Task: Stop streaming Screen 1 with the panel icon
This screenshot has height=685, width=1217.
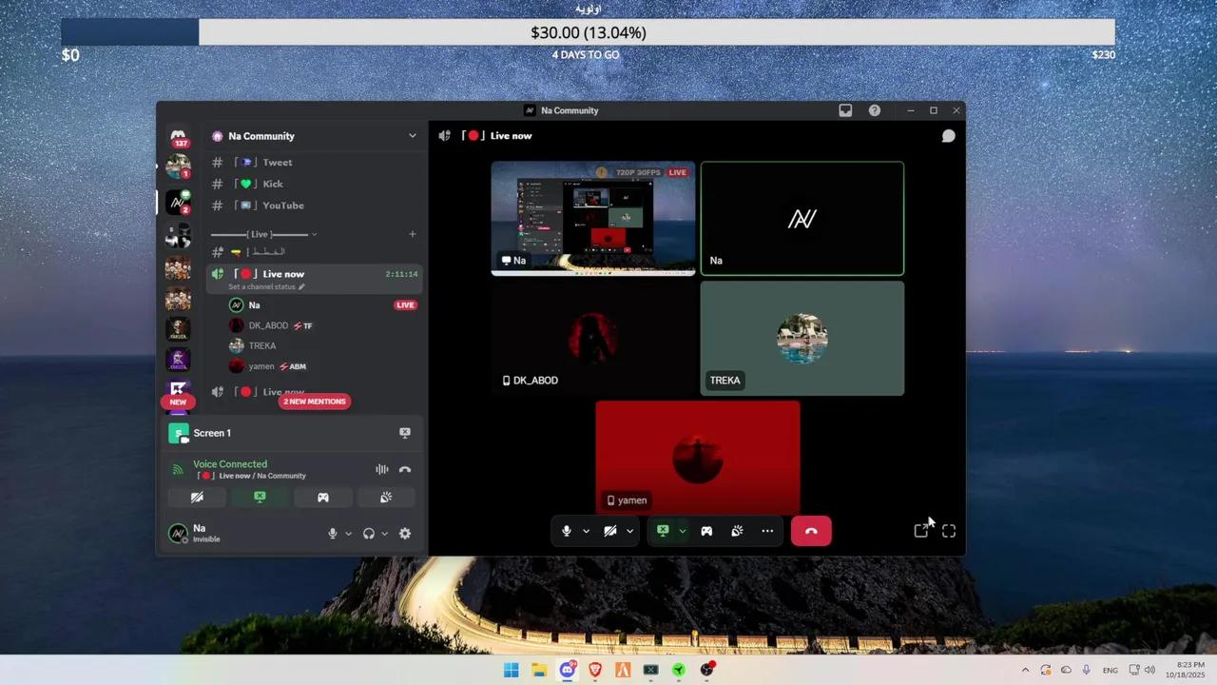Action: coord(405,433)
